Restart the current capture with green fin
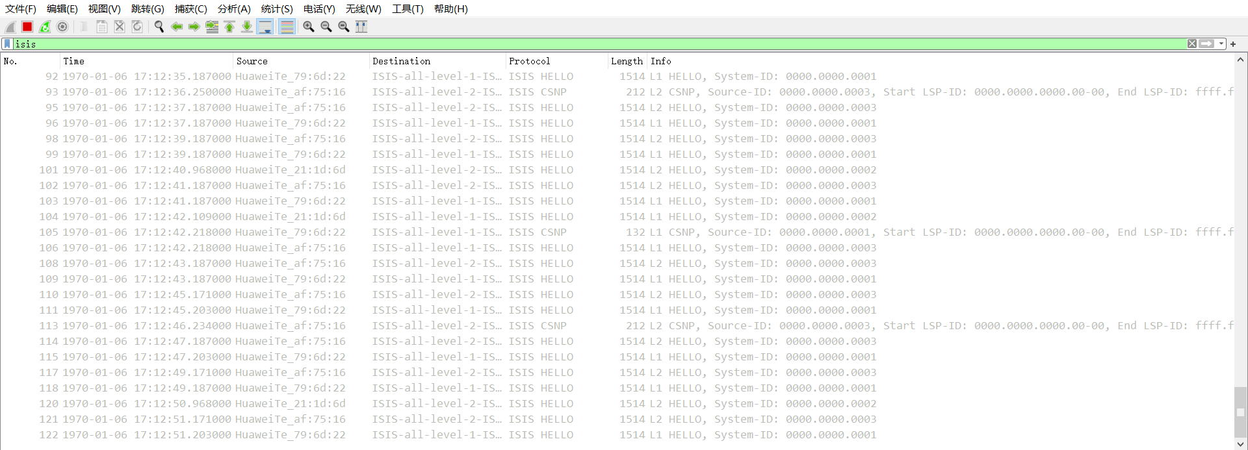1248x450 pixels. [x=45, y=27]
